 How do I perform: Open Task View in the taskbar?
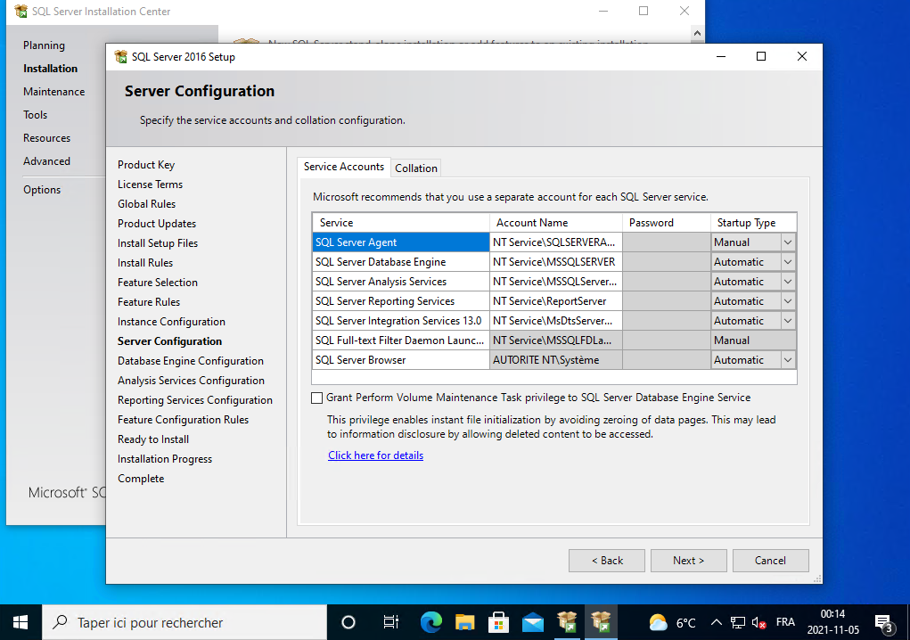click(x=390, y=622)
